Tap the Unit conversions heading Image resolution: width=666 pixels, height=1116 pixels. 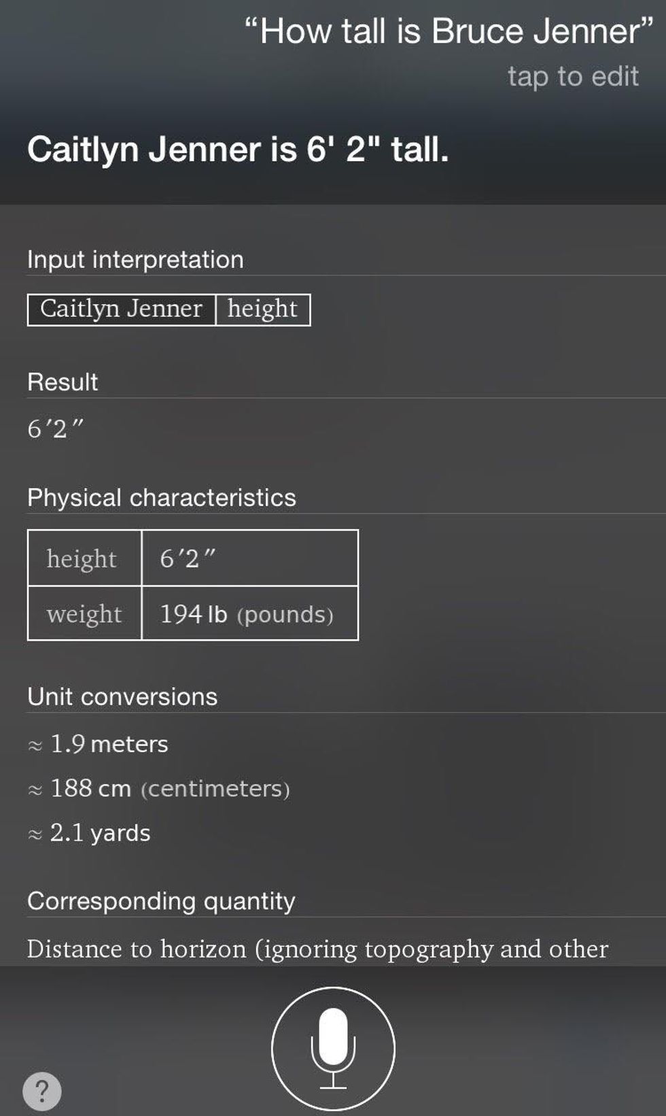tap(122, 697)
